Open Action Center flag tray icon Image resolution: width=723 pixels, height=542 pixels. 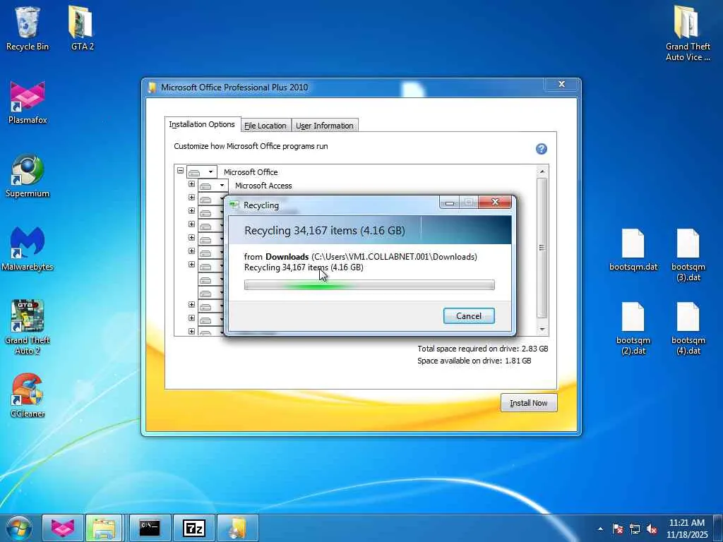(x=618, y=529)
